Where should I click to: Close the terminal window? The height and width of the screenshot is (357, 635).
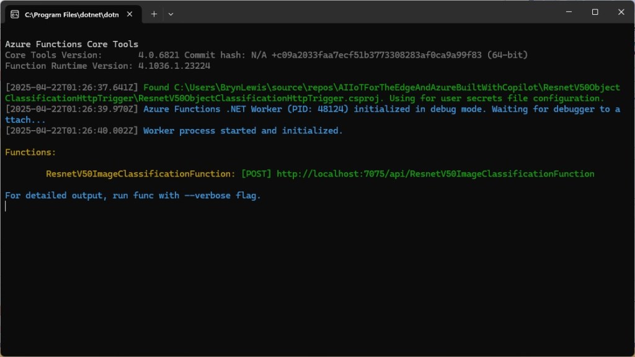pos(621,12)
